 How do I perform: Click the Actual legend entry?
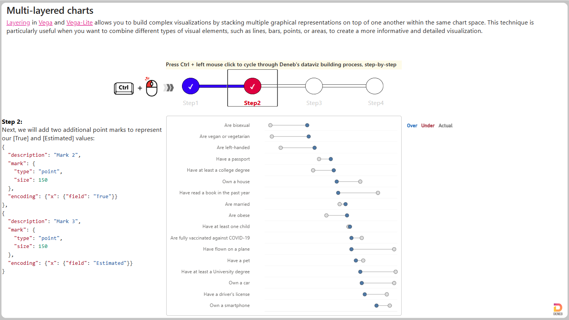coord(445,126)
